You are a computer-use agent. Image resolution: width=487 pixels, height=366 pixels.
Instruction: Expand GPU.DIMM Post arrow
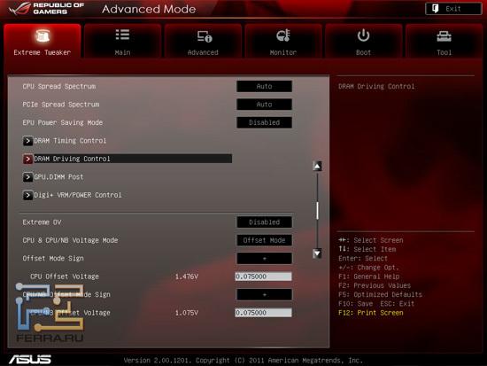pos(27,177)
